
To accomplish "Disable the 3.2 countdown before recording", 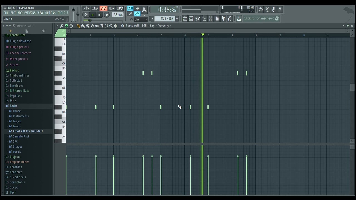I will click(103, 8).
